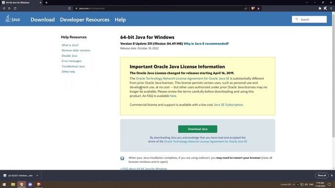
Task: Click the magnifier icon in the Search box
Action: [297, 19]
